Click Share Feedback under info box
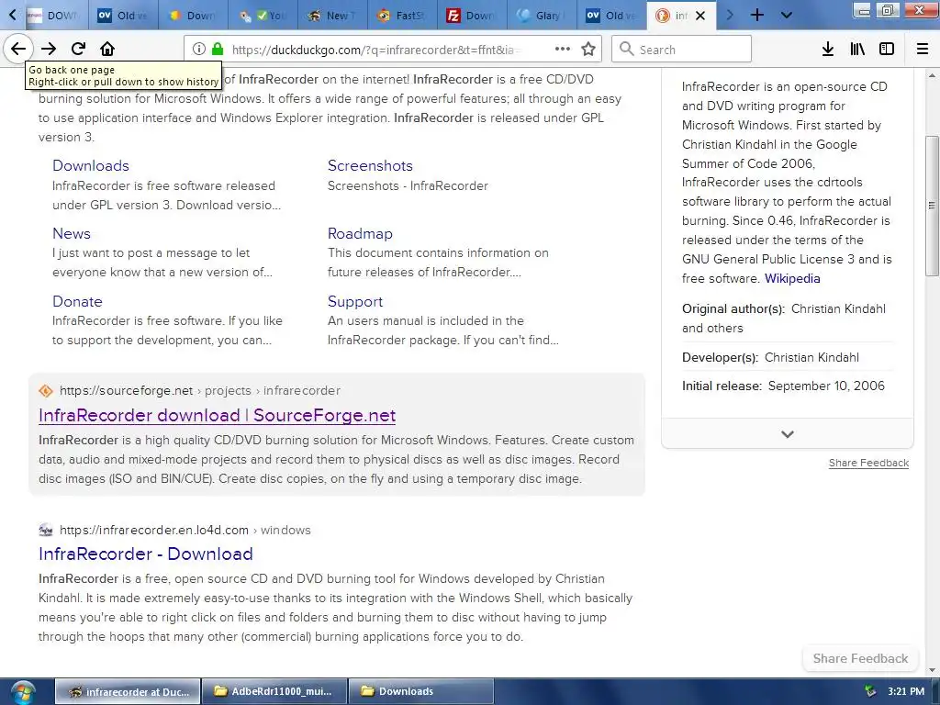The width and height of the screenshot is (940, 705). 868,463
